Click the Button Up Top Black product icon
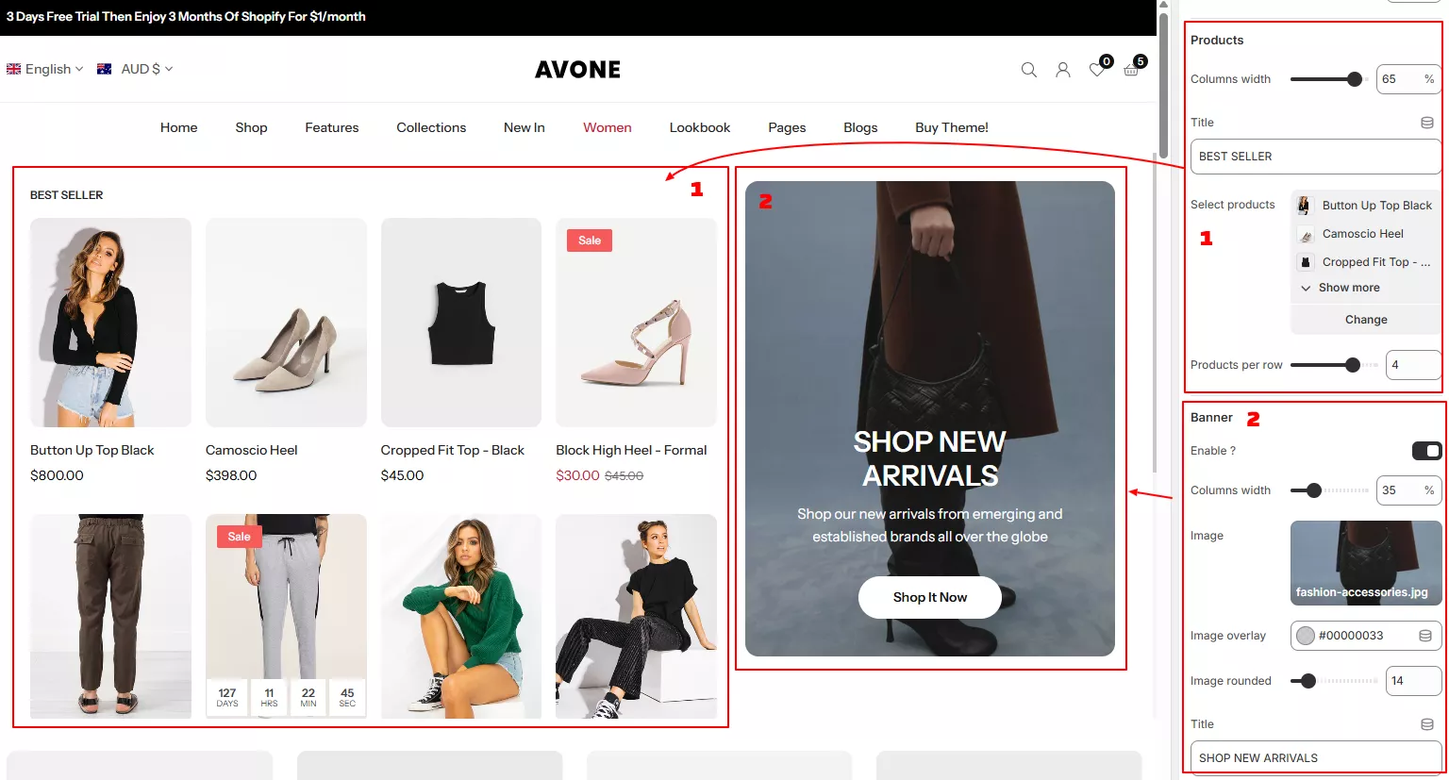The image size is (1449, 780). click(x=1305, y=206)
